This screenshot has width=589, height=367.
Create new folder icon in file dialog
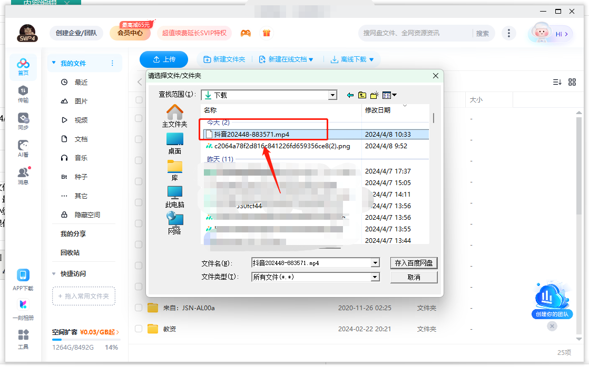pyautogui.click(x=375, y=95)
